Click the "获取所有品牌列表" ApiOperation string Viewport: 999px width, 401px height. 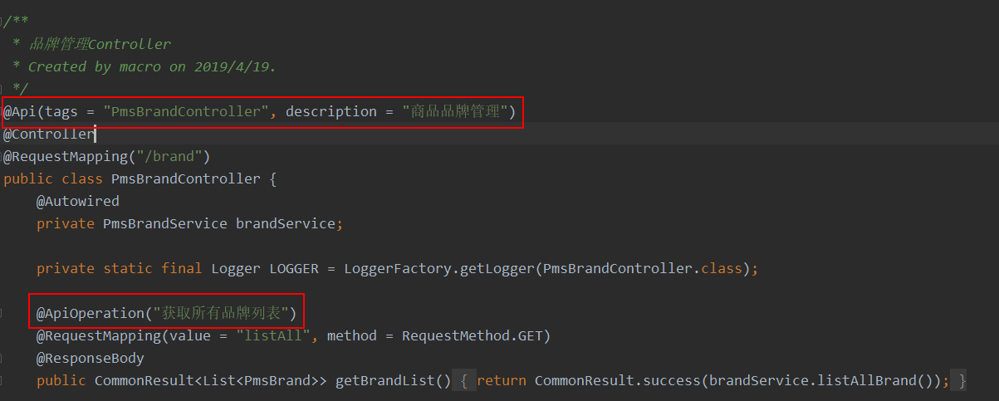click(x=220, y=313)
